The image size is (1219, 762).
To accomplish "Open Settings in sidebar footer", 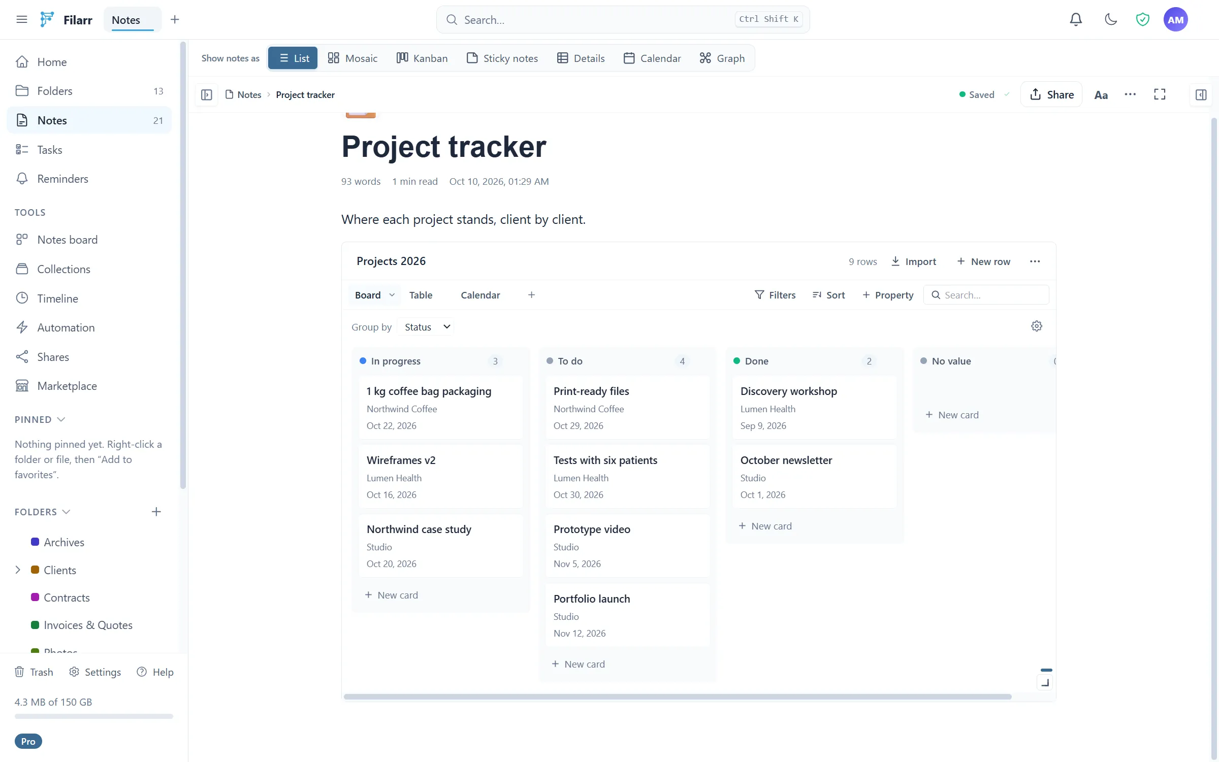I will pos(95,672).
